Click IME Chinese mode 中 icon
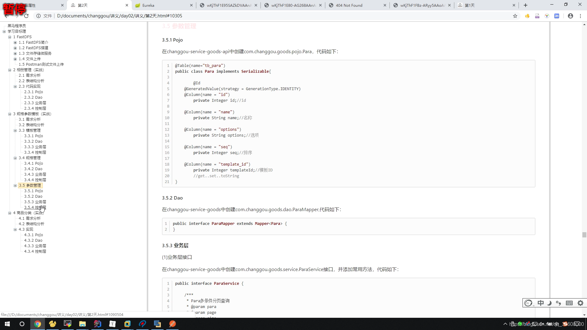This screenshot has height=330, width=587. coord(541,303)
